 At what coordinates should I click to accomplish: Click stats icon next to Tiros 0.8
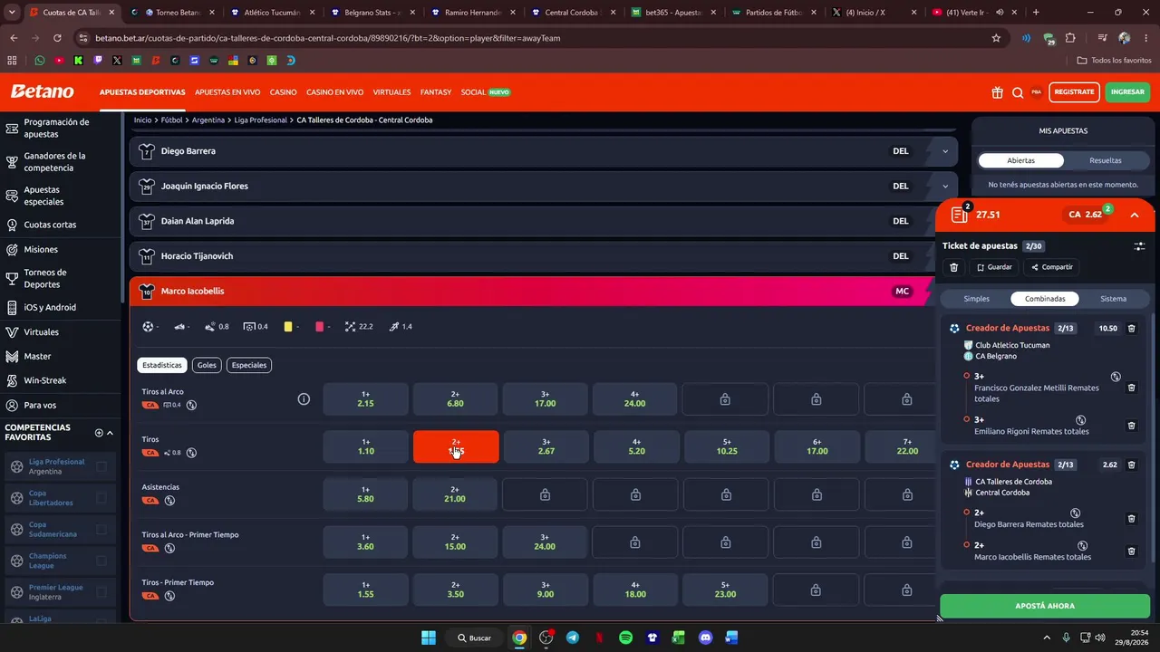(191, 453)
